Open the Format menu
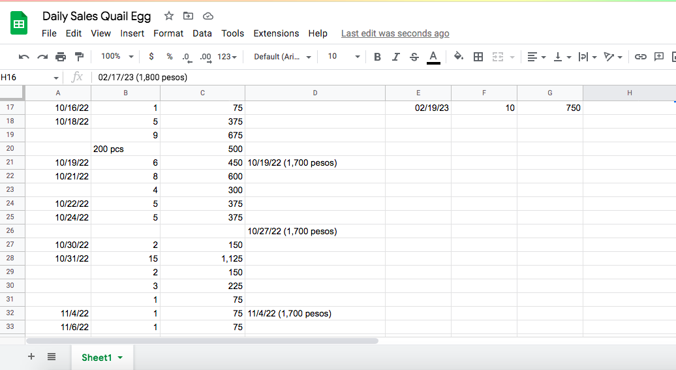 tap(168, 33)
